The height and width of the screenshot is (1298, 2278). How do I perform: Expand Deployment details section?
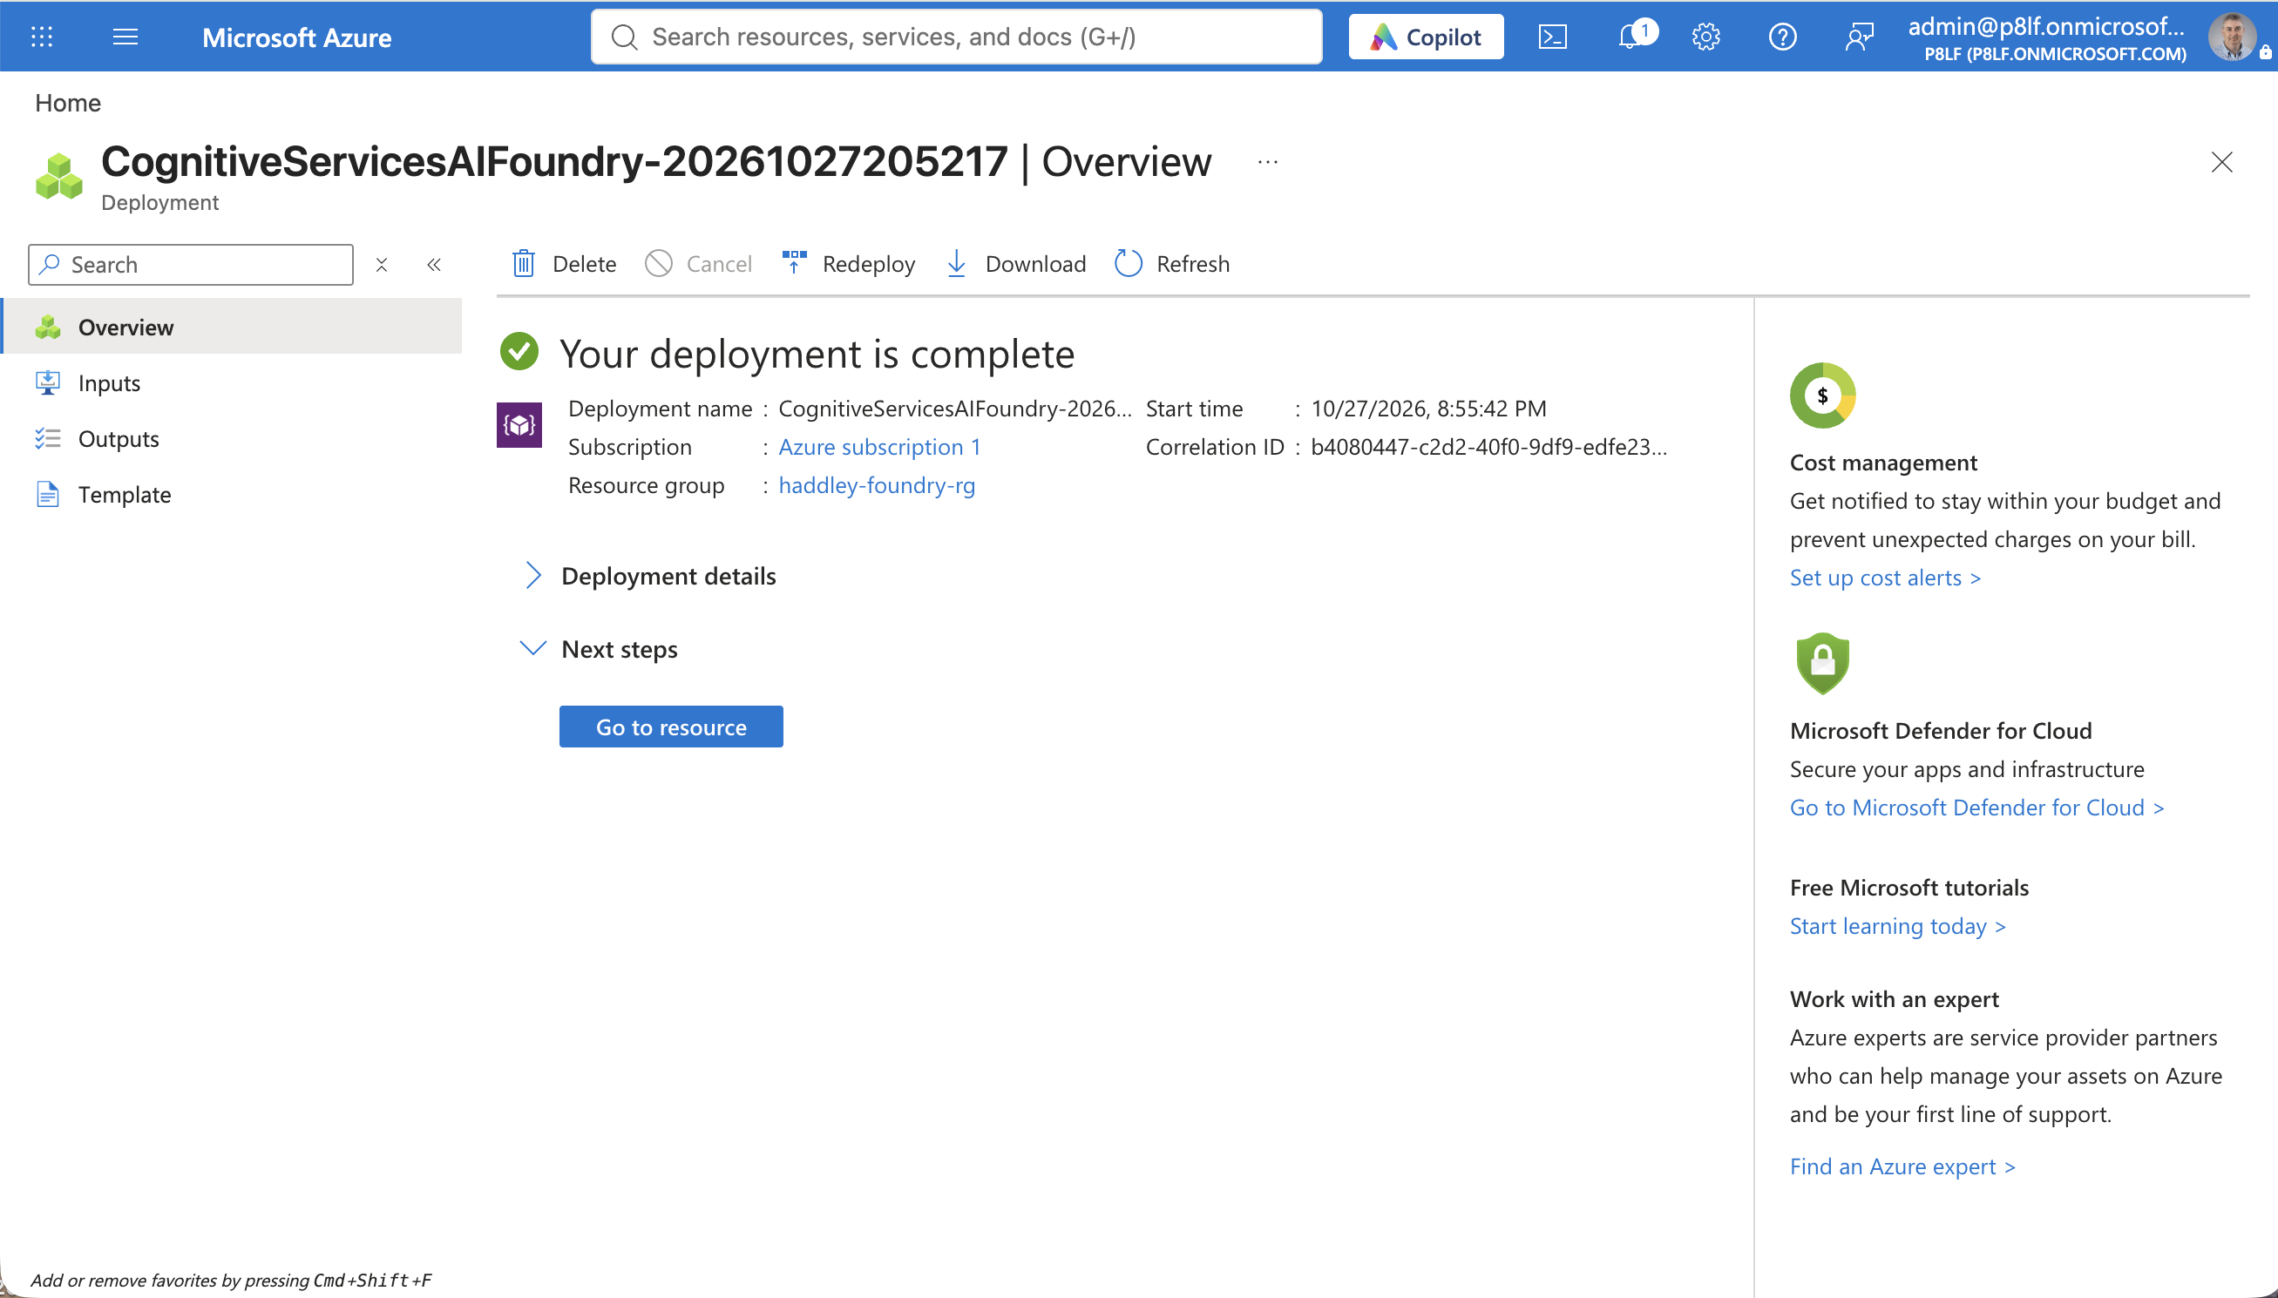(649, 576)
